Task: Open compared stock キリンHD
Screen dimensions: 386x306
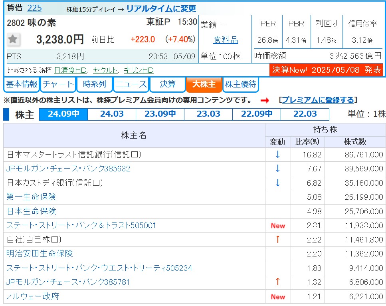Action: click(139, 70)
